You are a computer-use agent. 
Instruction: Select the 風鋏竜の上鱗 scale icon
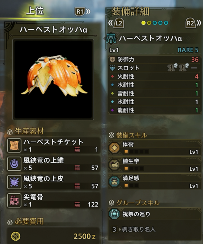[14, 164]
